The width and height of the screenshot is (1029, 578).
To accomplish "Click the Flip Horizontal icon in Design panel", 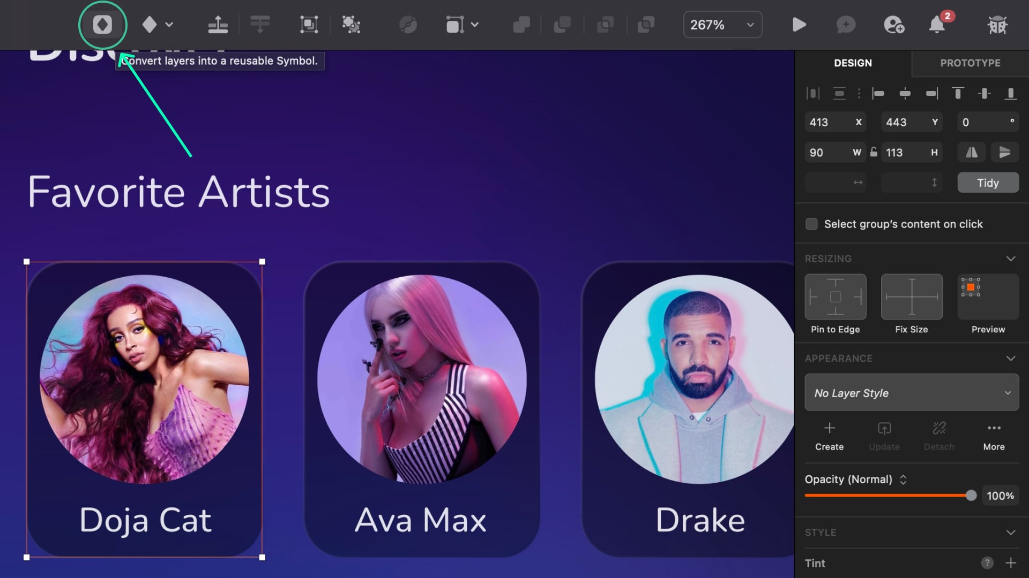I will click(972, 152).
